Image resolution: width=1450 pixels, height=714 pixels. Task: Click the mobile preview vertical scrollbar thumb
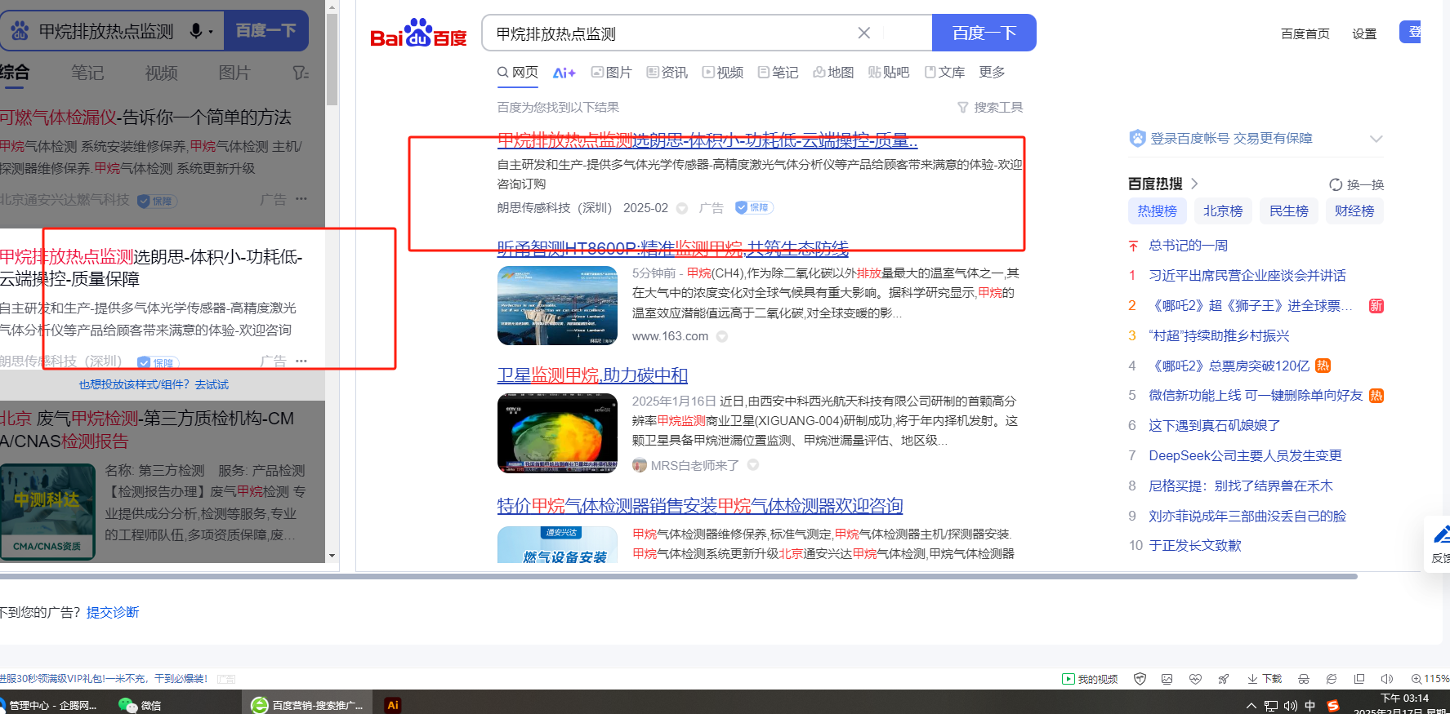tap(332, 60)
